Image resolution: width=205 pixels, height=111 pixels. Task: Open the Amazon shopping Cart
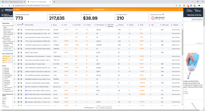[x=197, y=10]
